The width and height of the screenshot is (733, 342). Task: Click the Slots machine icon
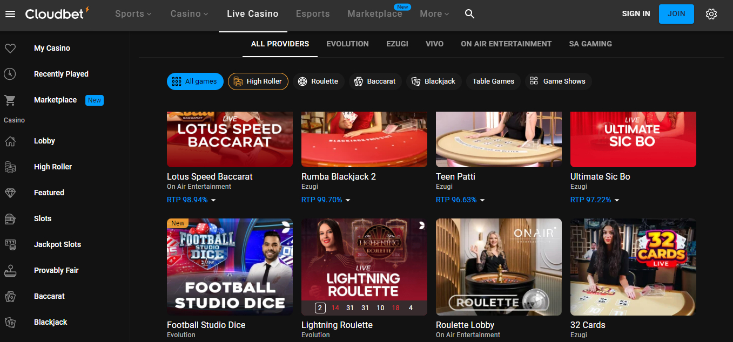pyautogui.click(x=10, y=218)
